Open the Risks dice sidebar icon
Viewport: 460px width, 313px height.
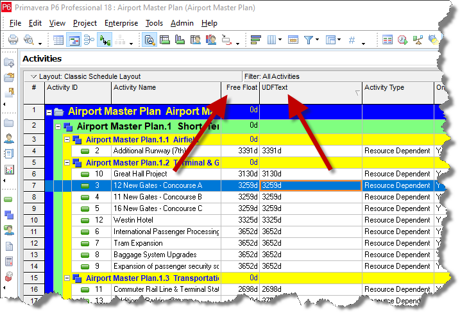click(9, 276)
